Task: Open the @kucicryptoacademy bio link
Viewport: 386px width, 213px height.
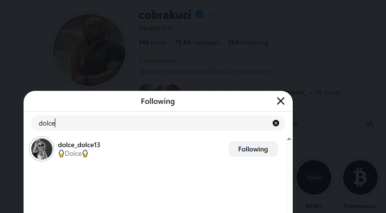Action: coord(240,72)
